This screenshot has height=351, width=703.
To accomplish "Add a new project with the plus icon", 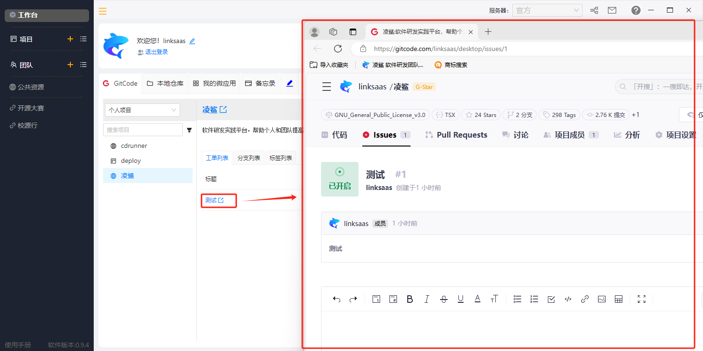I will click(70, 39).
